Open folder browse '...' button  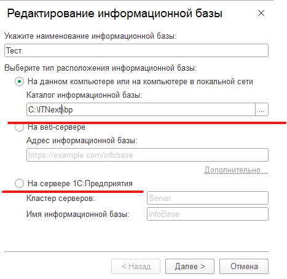(x=262, y=109)
